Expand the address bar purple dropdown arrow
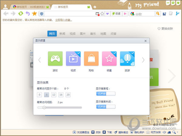182x136 pixels. click(107, 14)
